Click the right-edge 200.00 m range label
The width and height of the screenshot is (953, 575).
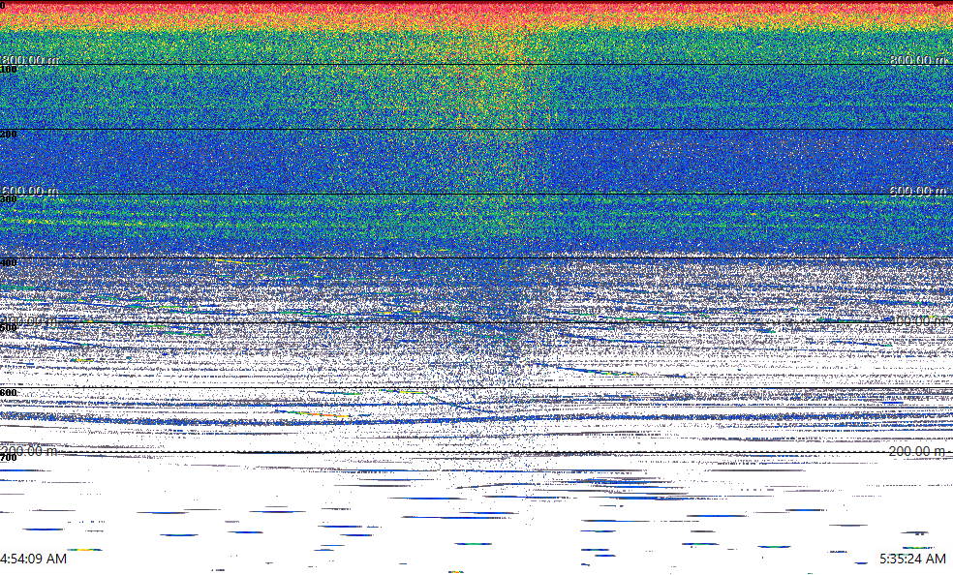(x=917, y=451)
